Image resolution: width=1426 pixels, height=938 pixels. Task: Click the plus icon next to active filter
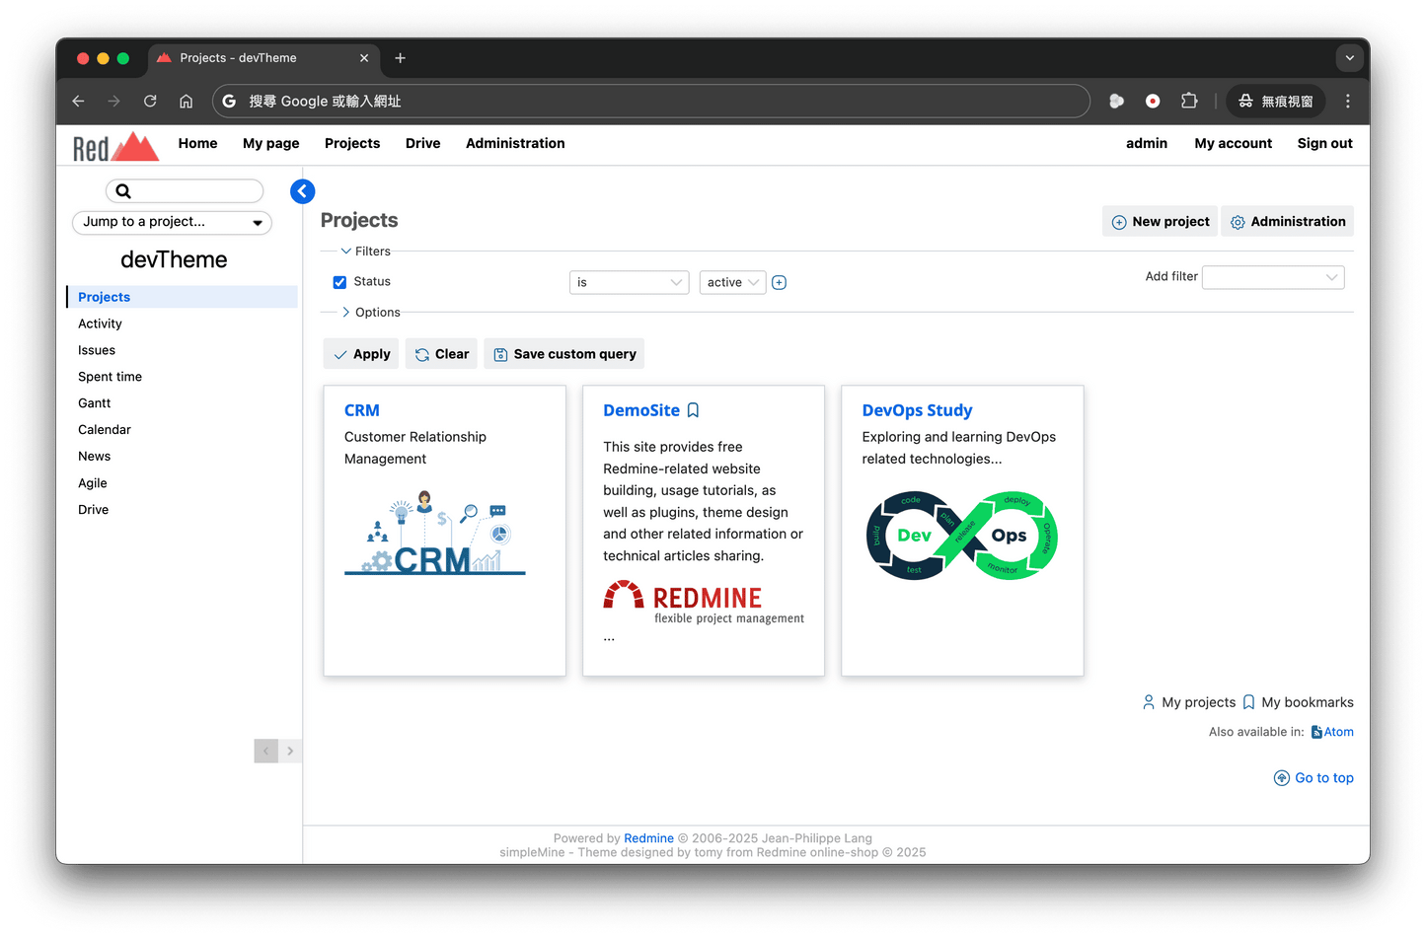click(x=779, y=283)
